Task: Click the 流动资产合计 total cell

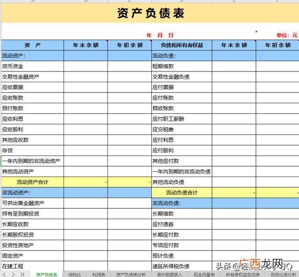Action: (32, 182)
